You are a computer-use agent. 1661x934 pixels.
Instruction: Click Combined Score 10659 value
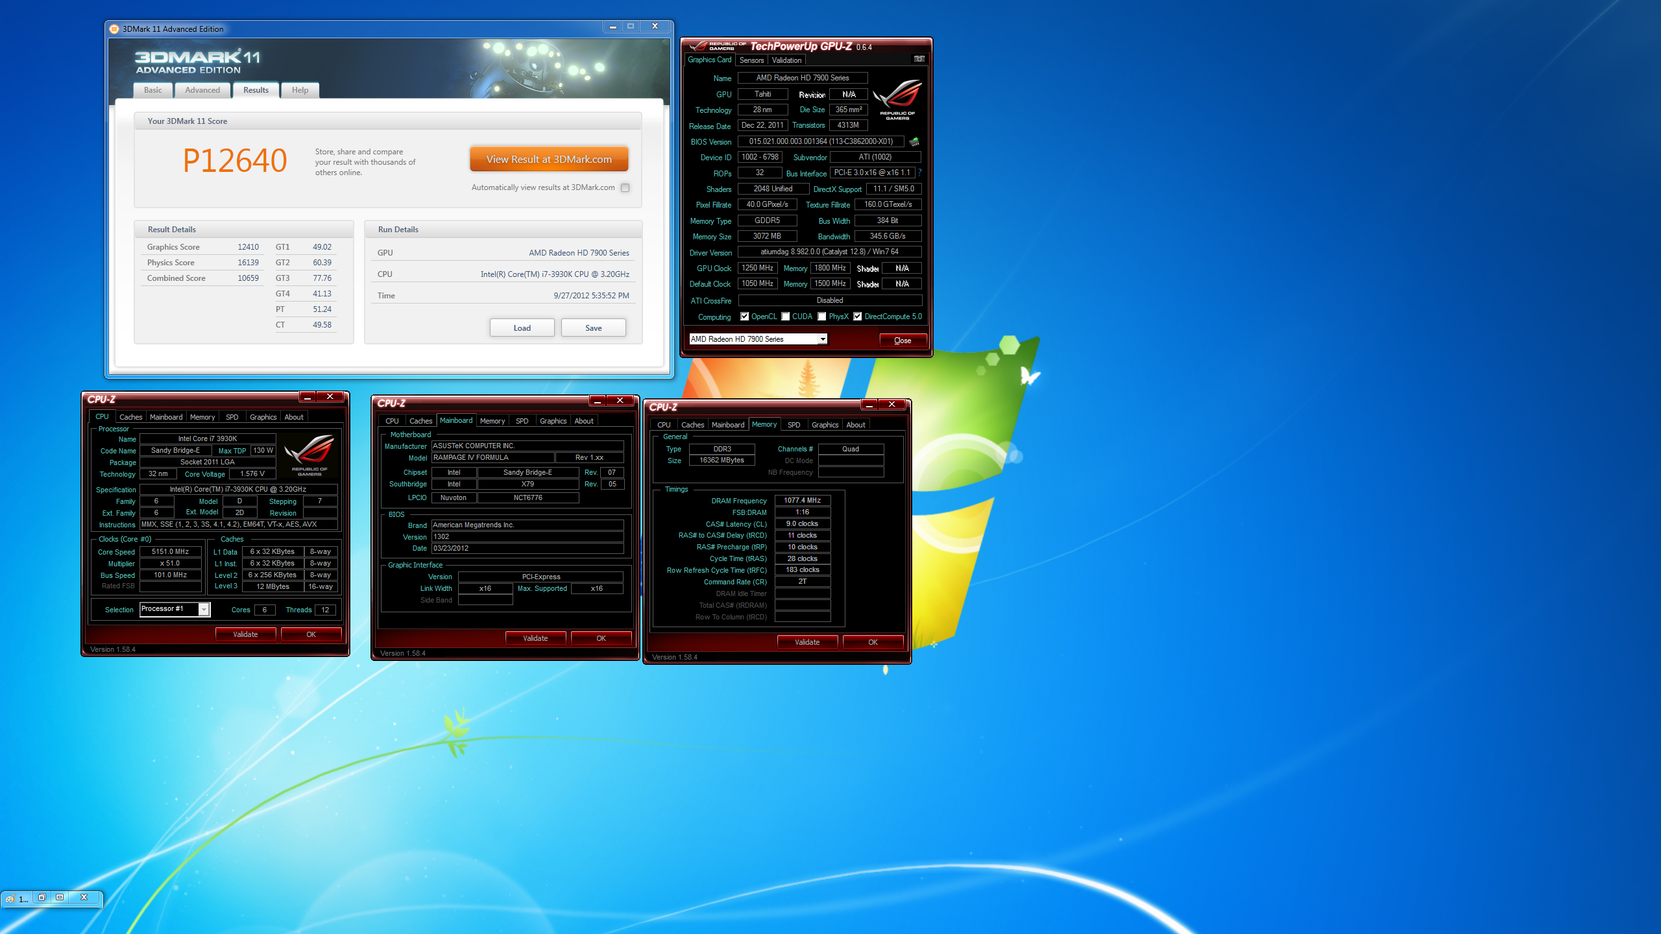pyautogui.click(x=248, y=278)
